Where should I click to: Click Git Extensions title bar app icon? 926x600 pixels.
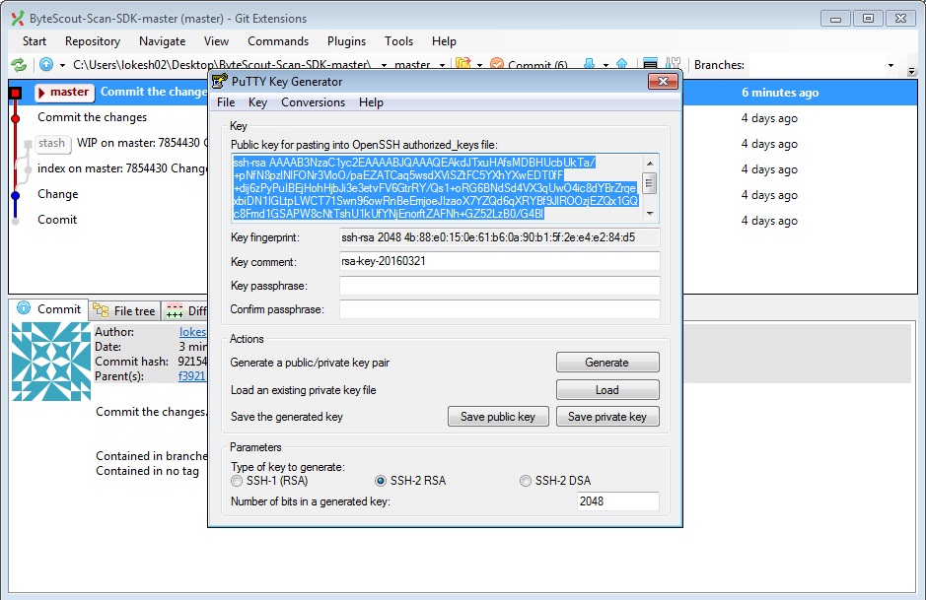pos(18,19)
